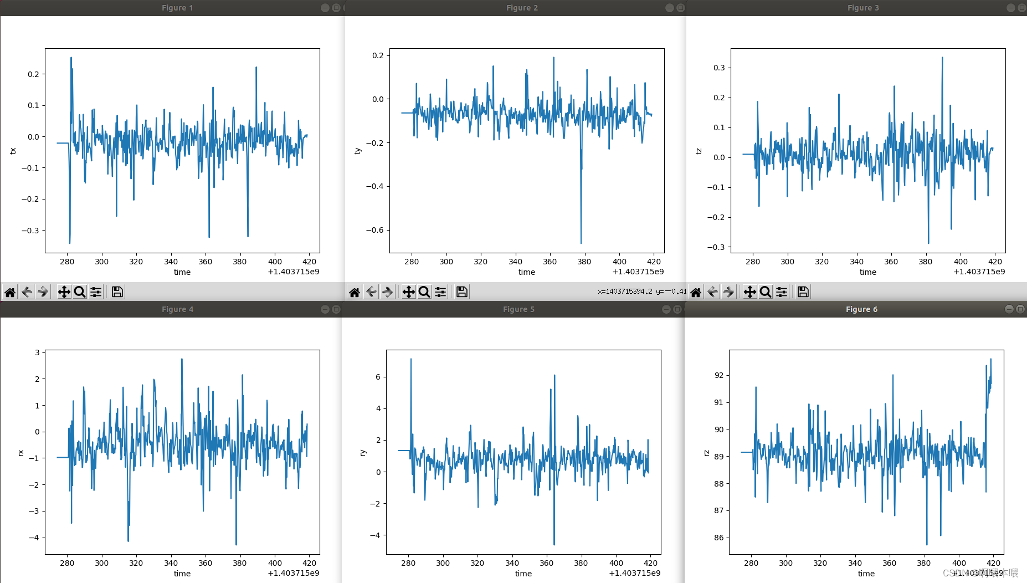The image size is (1027, 583).
Task: Click Back arrow in Figure 2 toolbar
Action: [x=371, y=292]
